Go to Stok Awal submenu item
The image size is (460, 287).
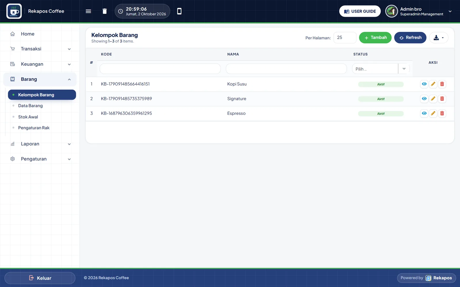click(x=28, y=117)
